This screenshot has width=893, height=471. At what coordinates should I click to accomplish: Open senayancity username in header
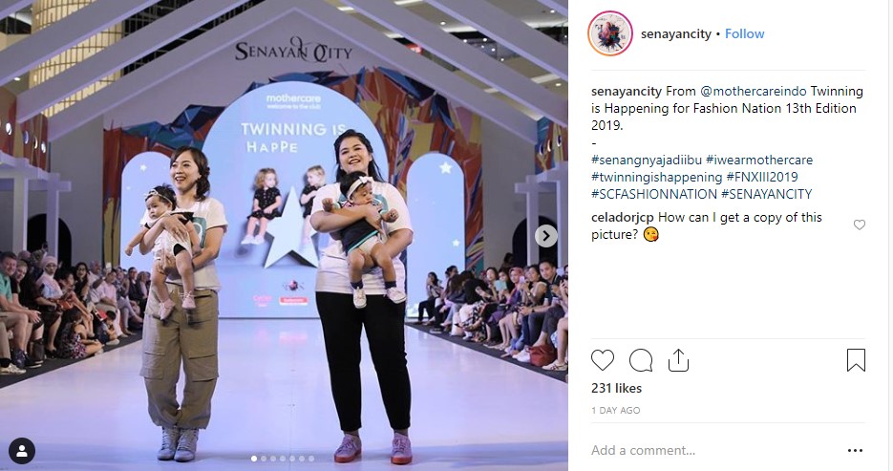tap(676, 34)
